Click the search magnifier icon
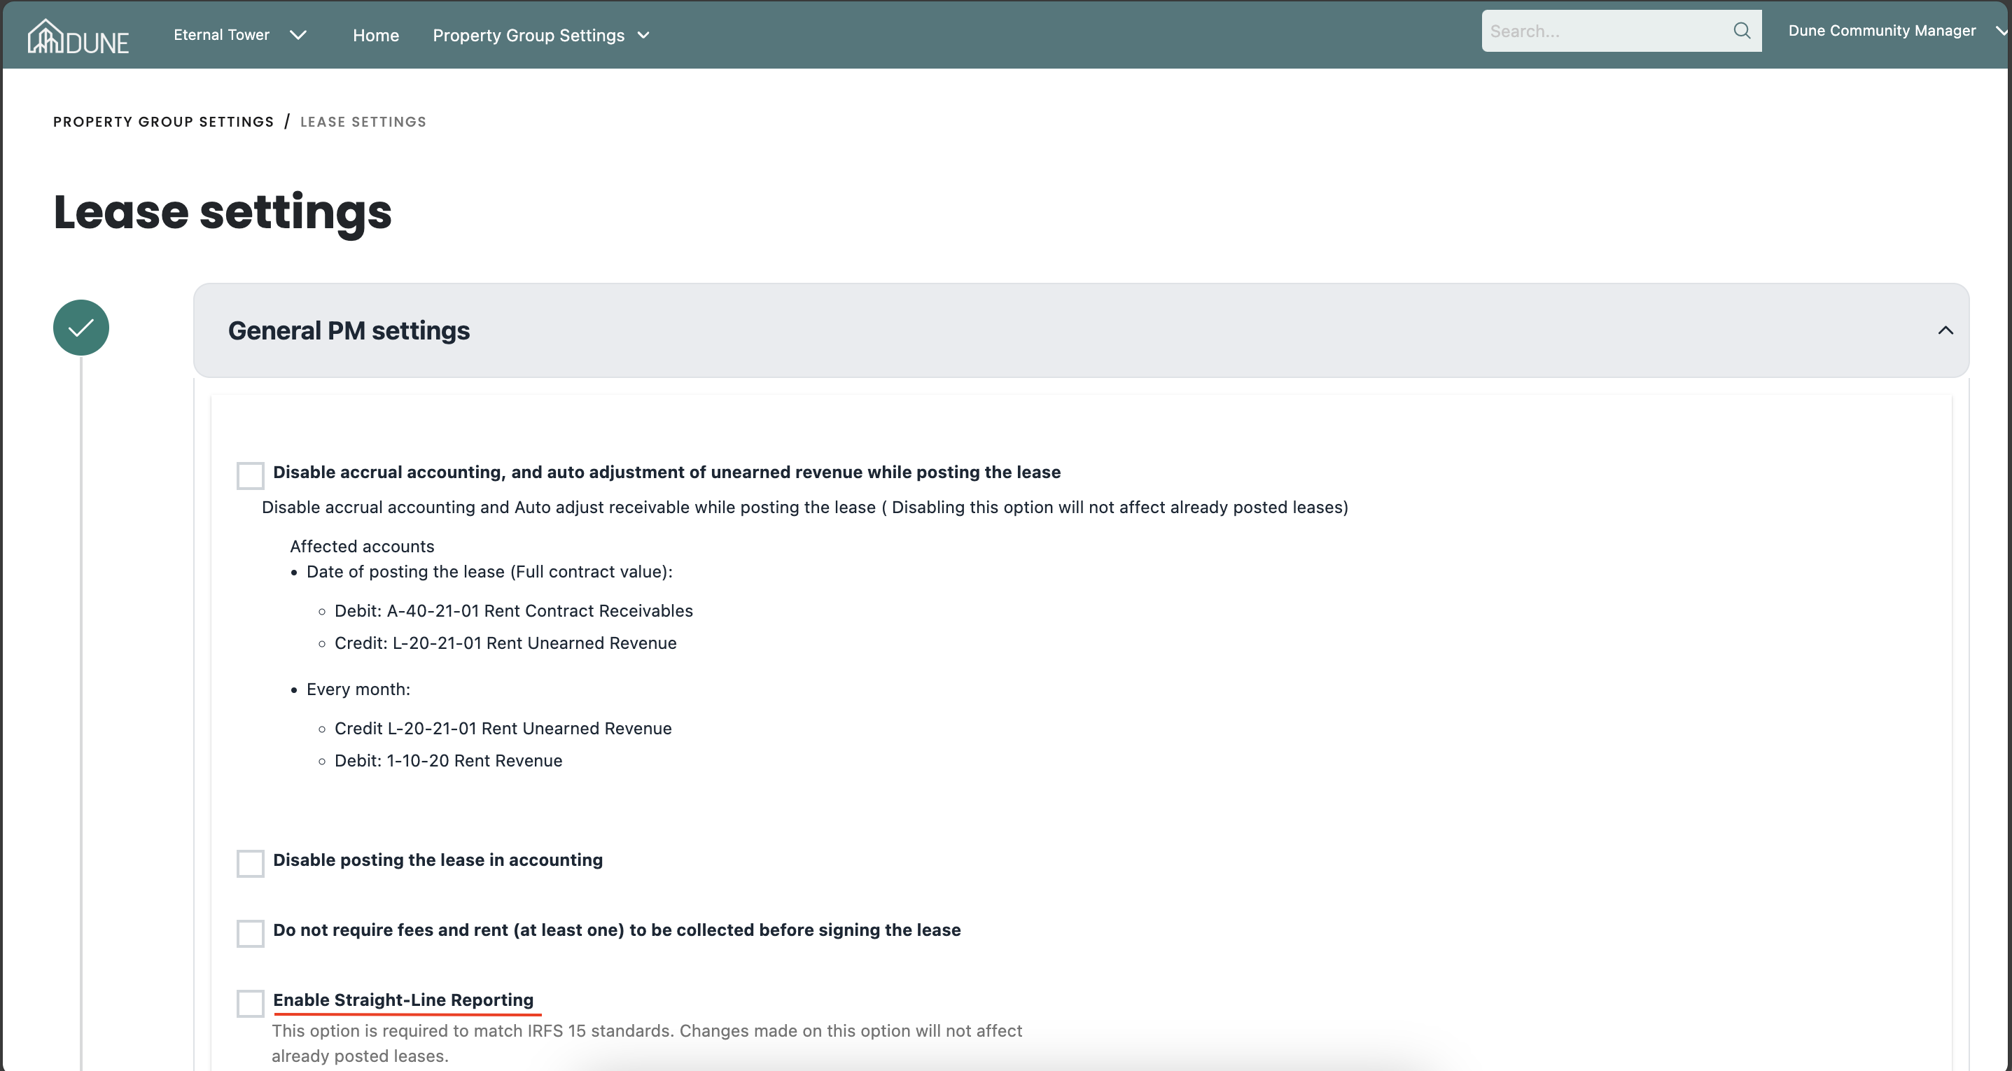Screen dimensions: 2012x1071 (x=1741, y=31)
